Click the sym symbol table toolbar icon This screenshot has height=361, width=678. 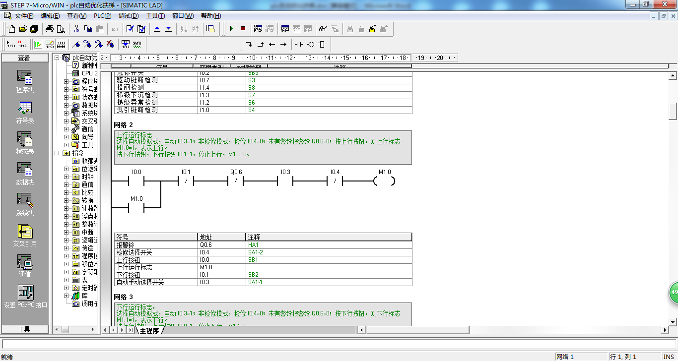(x=137, y=44)
